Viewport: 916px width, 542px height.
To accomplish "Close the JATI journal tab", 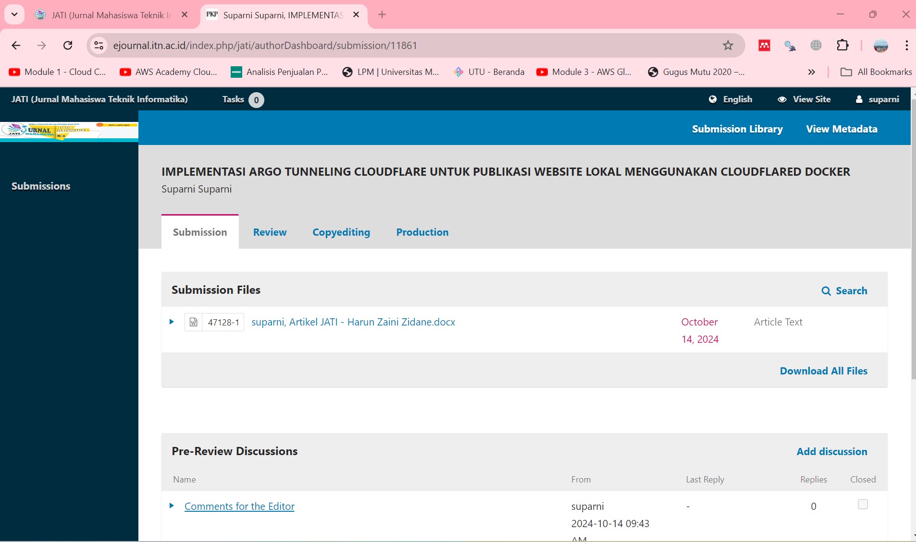I will 185,15.
